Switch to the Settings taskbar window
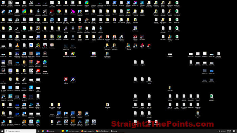Viewport: 237px width, 133px height. tap(117, 131)
